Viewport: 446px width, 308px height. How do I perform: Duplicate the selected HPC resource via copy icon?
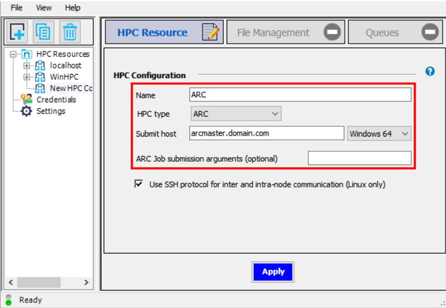(44, 32)
